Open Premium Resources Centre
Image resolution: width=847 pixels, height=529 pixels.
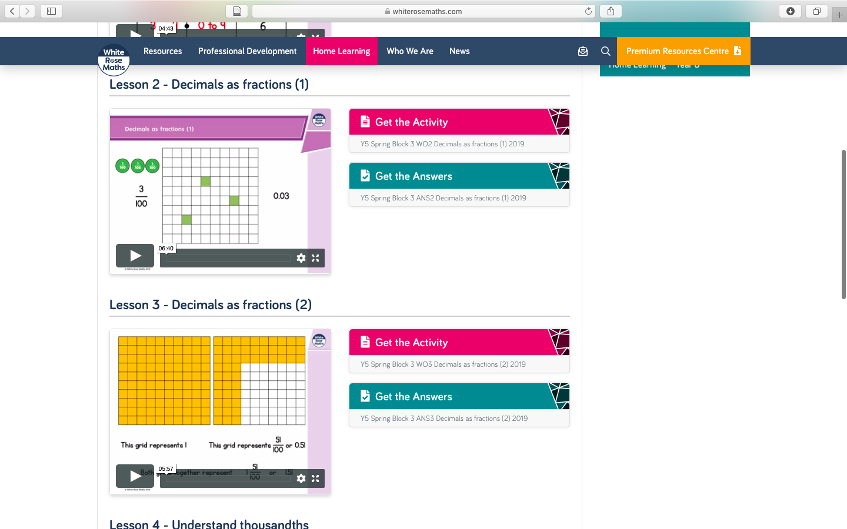(x=683, y=51)
